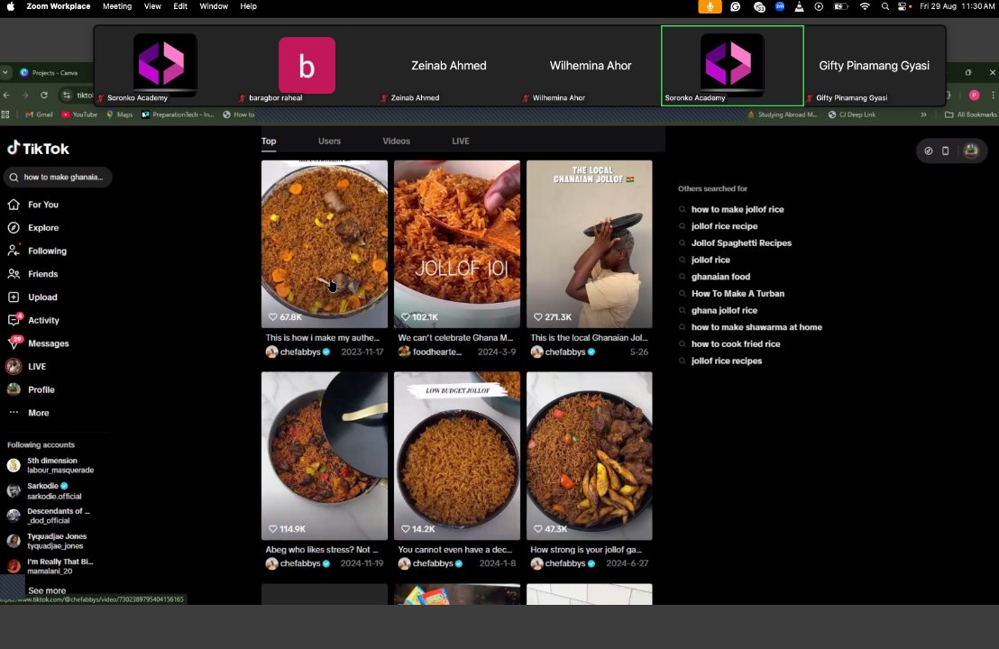999x649 pixels.
Task: Select 'Jollof Spaghetti Recipes' suggestion
Action: pos(742,242)
